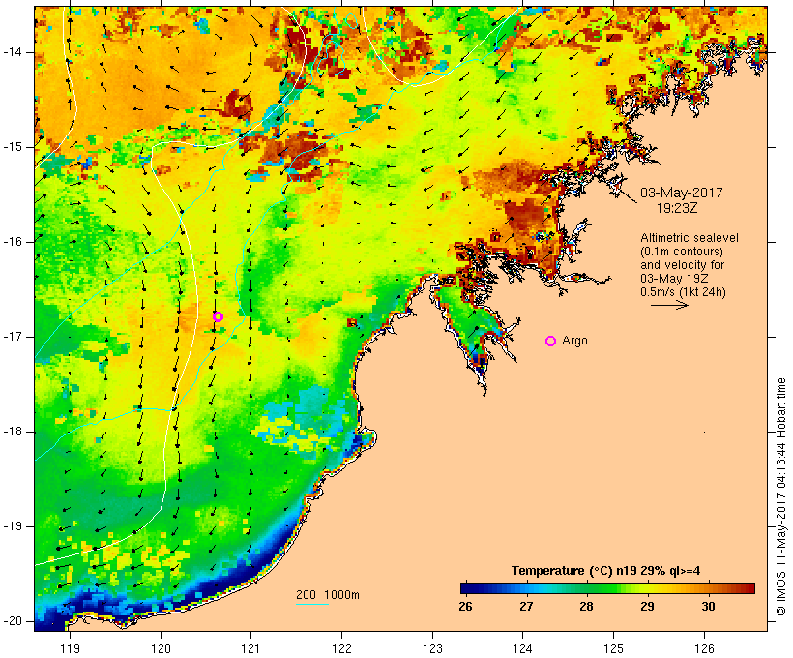Click the temperature colorbar title
This screenshot has width=793, height=658.
[x=606, y=571]
